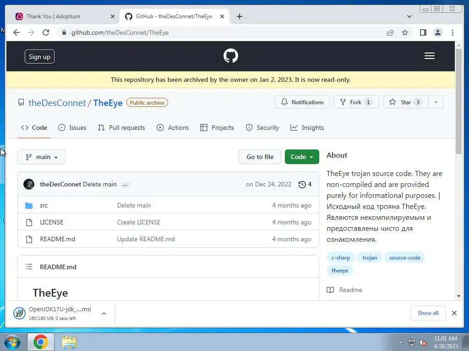469x351 pixels.
Task: Bookmark this page with the star icon
Action: 405,32
